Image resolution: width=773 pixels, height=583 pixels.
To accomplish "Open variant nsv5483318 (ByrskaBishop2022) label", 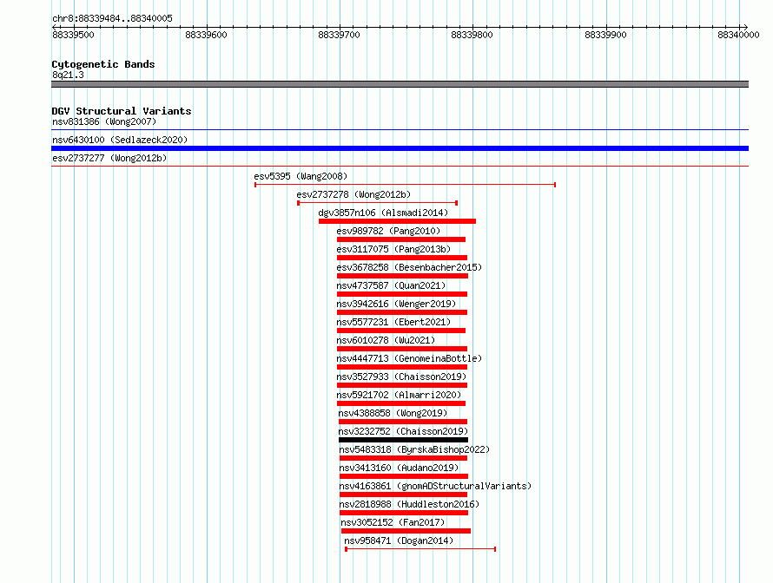I will coord(414,449).
